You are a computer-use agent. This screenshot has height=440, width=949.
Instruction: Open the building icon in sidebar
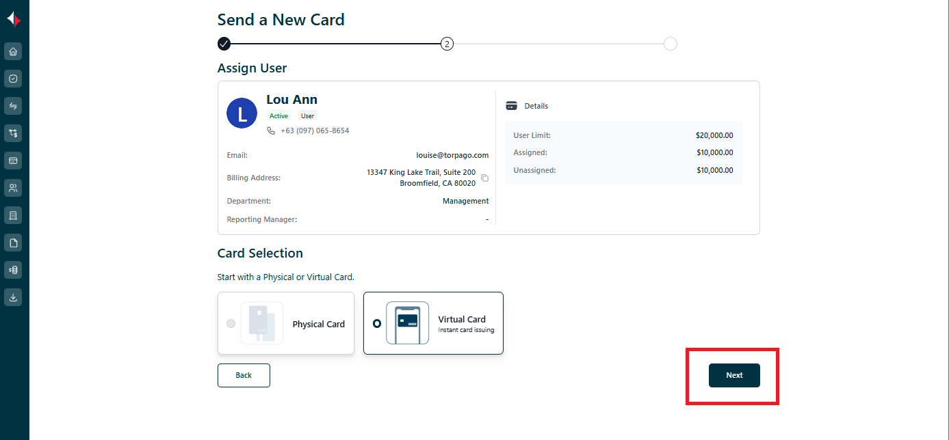13,215
